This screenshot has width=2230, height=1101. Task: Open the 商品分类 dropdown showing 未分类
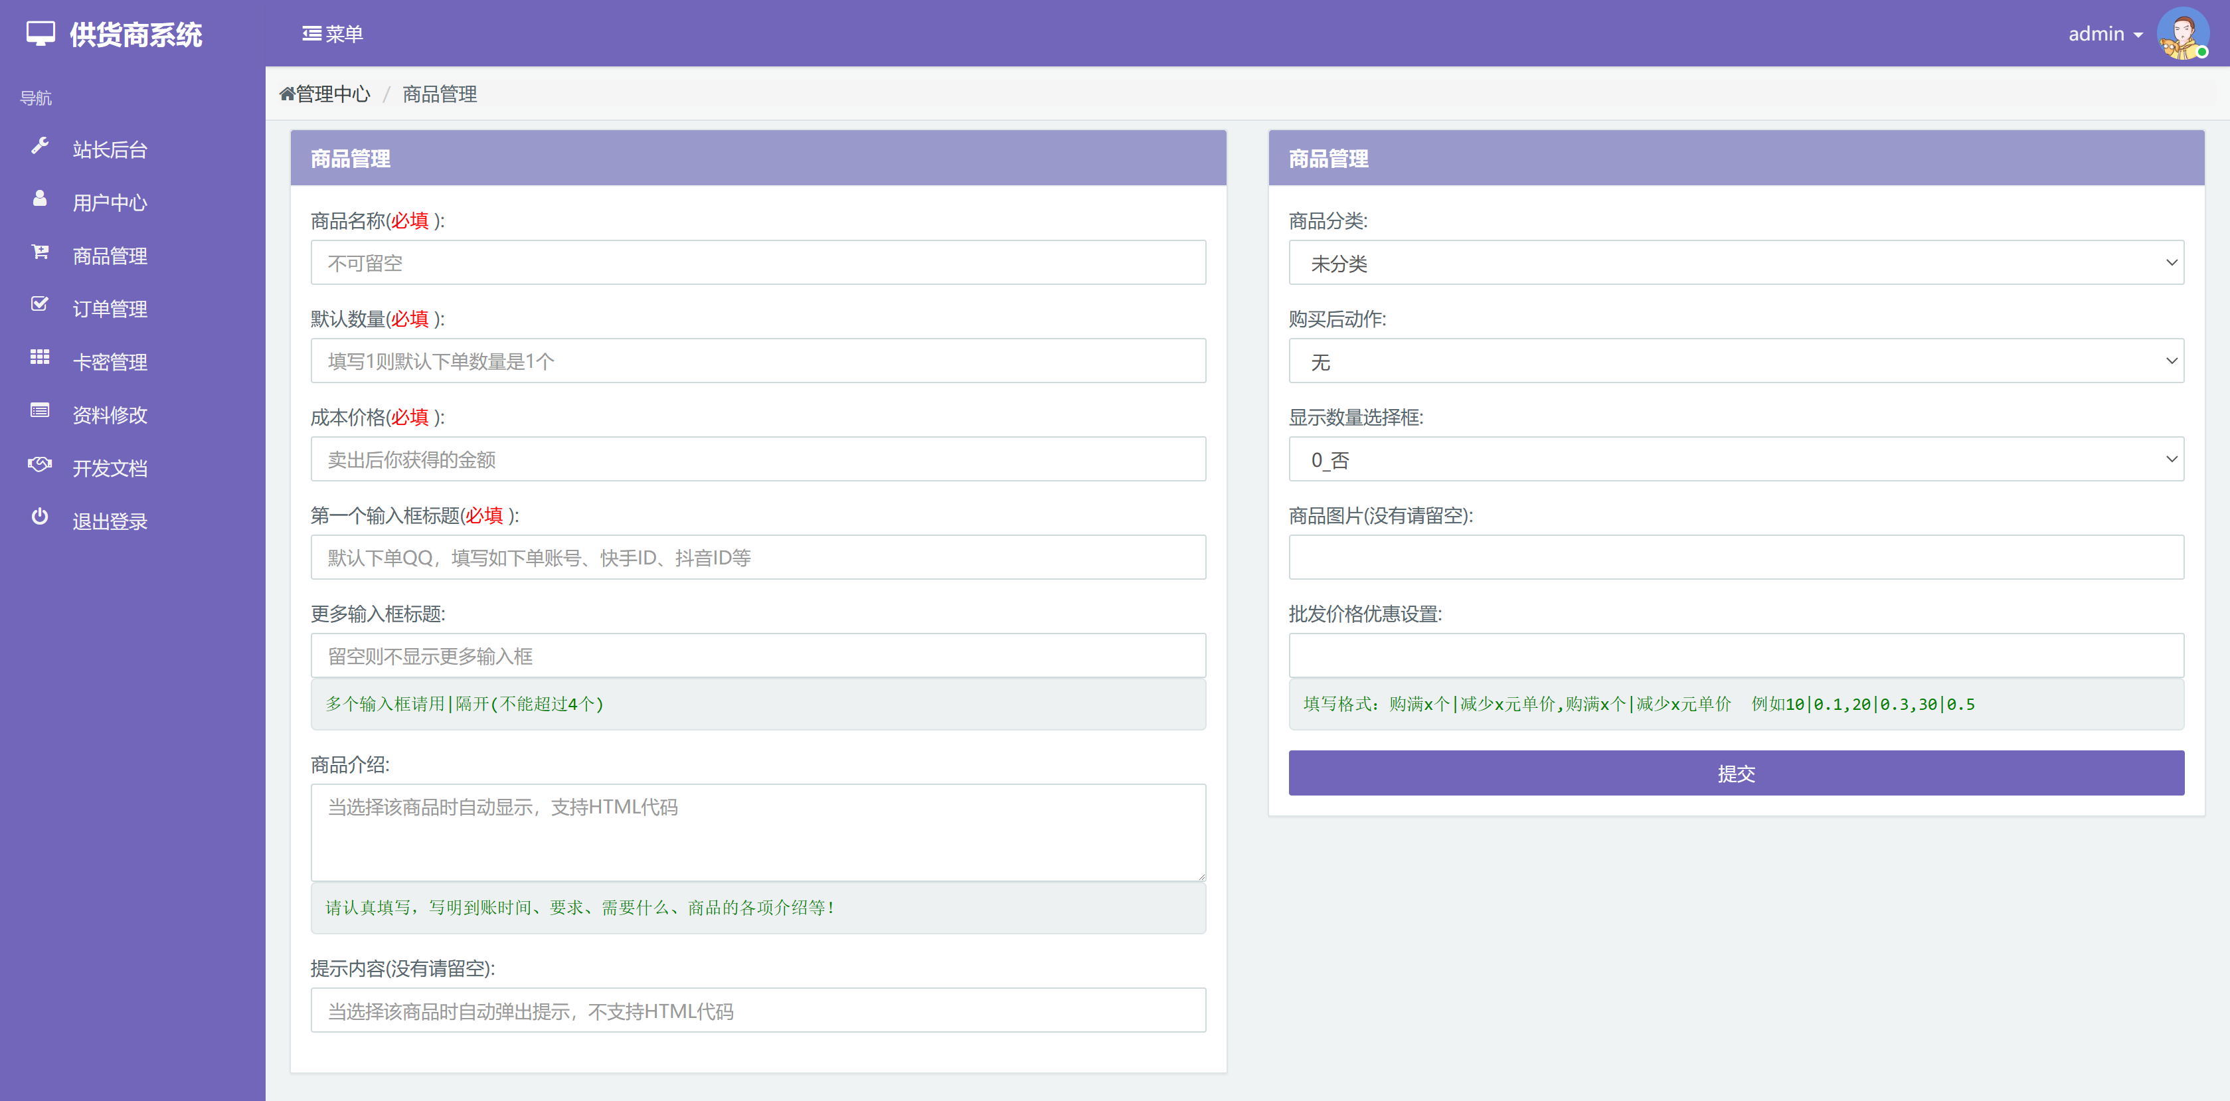coord(1736,263)
